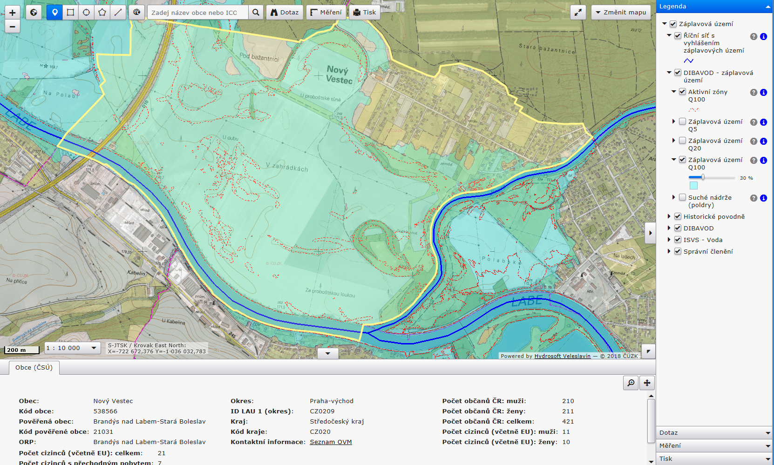Enable Záplavová území Q5 layer
This screenshot has height=465, width=774.
pos(682,121)
